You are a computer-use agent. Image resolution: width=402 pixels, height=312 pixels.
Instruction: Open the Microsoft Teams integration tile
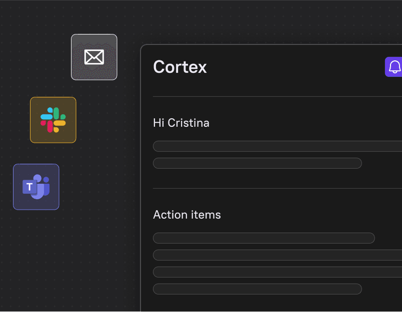36,187
